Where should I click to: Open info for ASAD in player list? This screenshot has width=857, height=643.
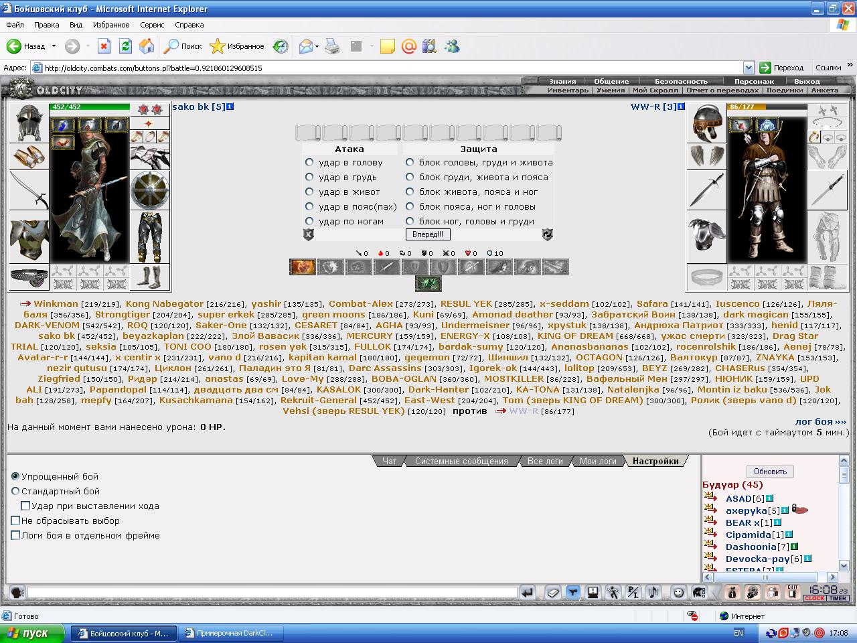pos(769,498)
